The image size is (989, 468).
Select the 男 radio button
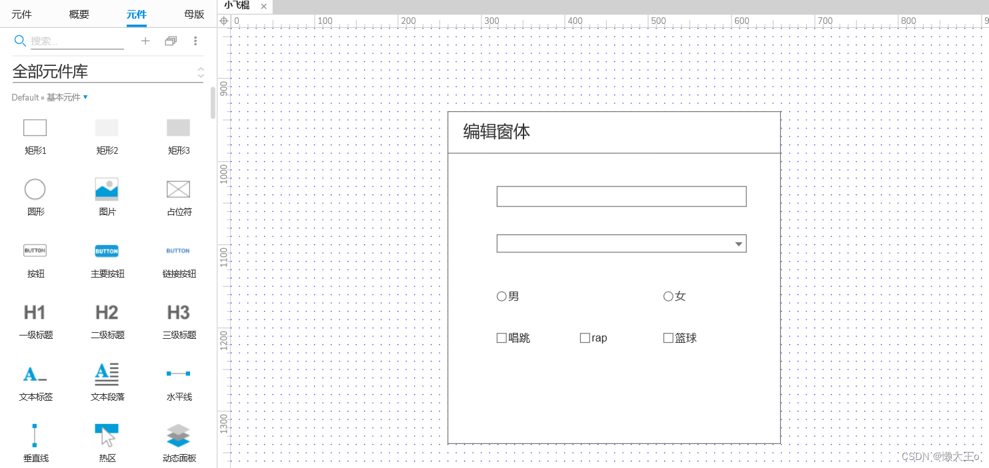(x=502, y=296)
